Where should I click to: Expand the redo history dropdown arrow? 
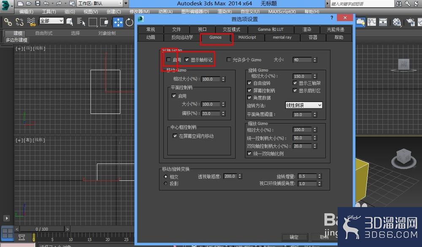[x=65, y=3]
